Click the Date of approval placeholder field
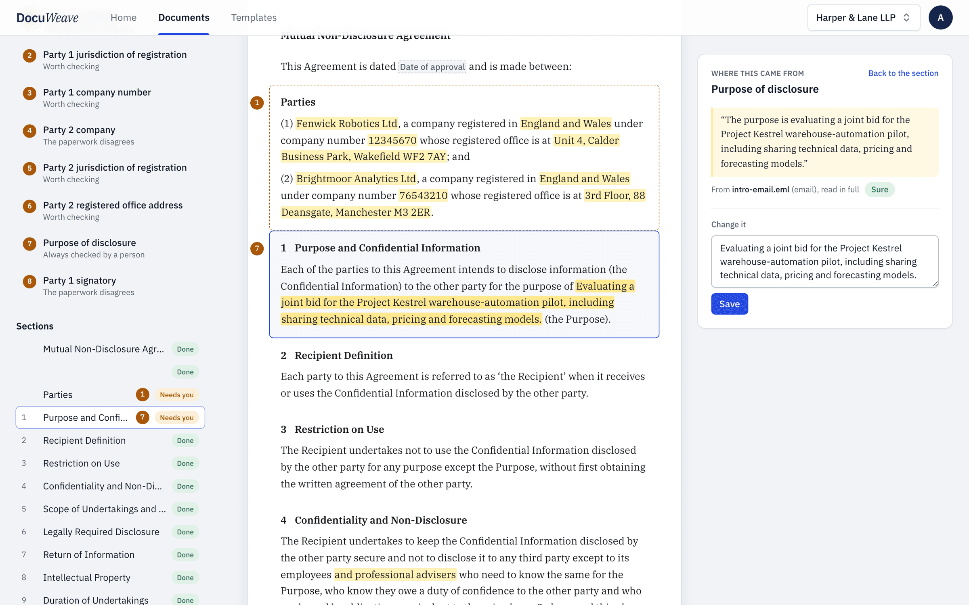This screenshot has width=969, height=605. tap(432, 67)
